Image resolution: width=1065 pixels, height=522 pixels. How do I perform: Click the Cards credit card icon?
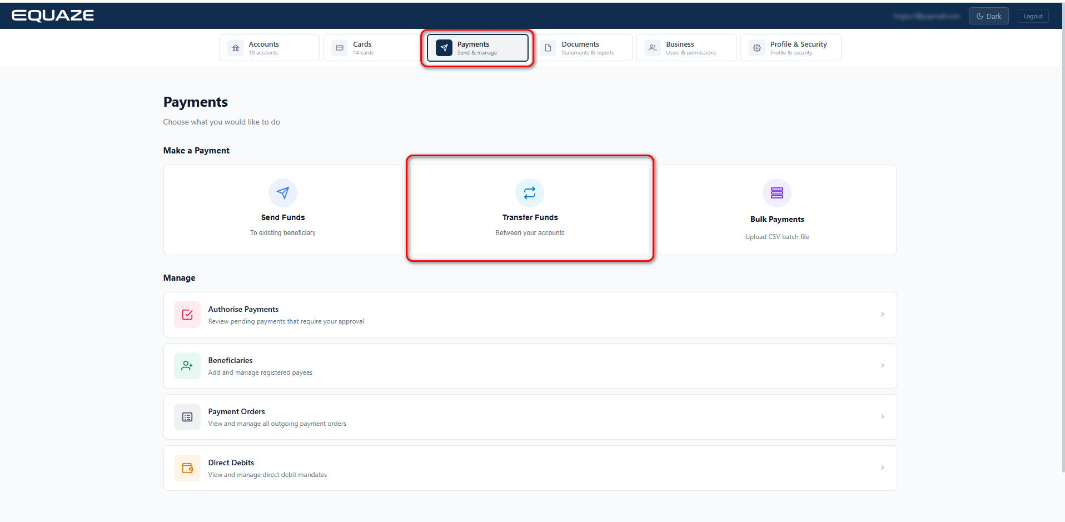340,48
